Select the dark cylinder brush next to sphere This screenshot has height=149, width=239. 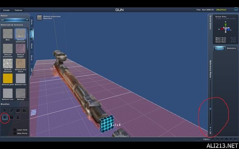coord(12,117)
